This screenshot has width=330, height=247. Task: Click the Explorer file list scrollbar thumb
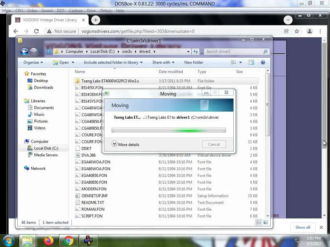tap(267, 105)
